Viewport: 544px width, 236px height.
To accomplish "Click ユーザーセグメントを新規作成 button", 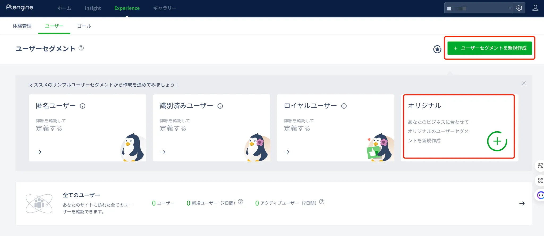I will coord(490,48).
